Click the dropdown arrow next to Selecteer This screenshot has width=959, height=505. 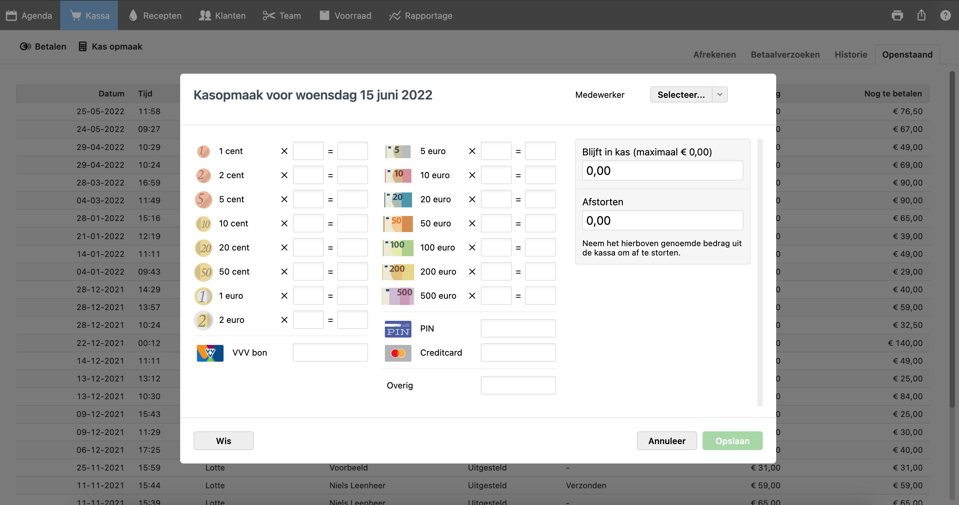coord(720,94)
